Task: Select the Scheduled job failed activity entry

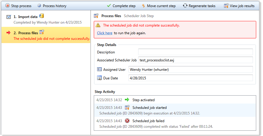Action: pyautogui.click(x=148, y=121)
